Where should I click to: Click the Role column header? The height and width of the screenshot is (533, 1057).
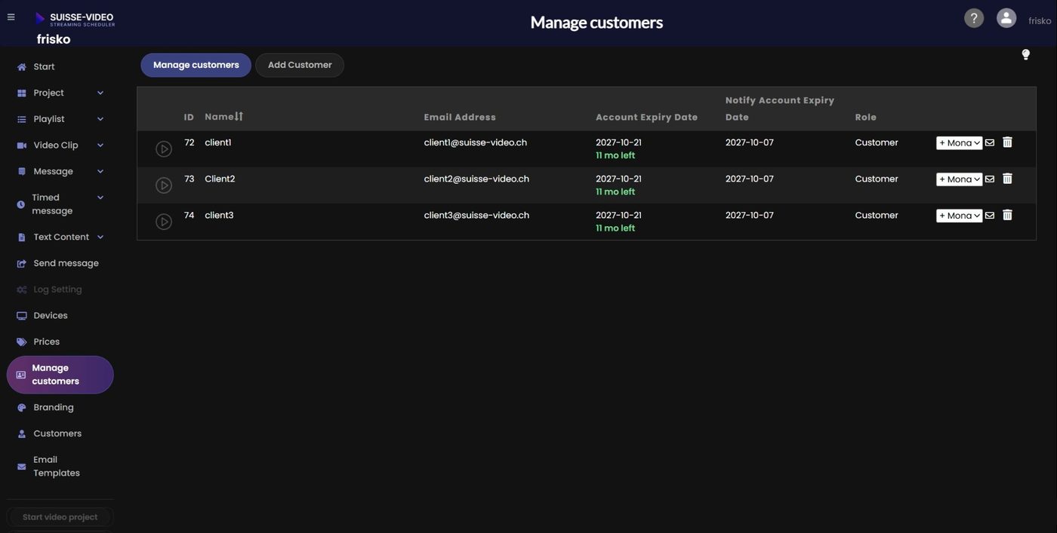pyautogui.click(x=866, y=117)
